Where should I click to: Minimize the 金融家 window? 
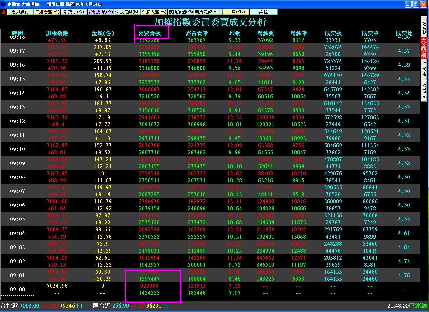(x=408, y=4)
